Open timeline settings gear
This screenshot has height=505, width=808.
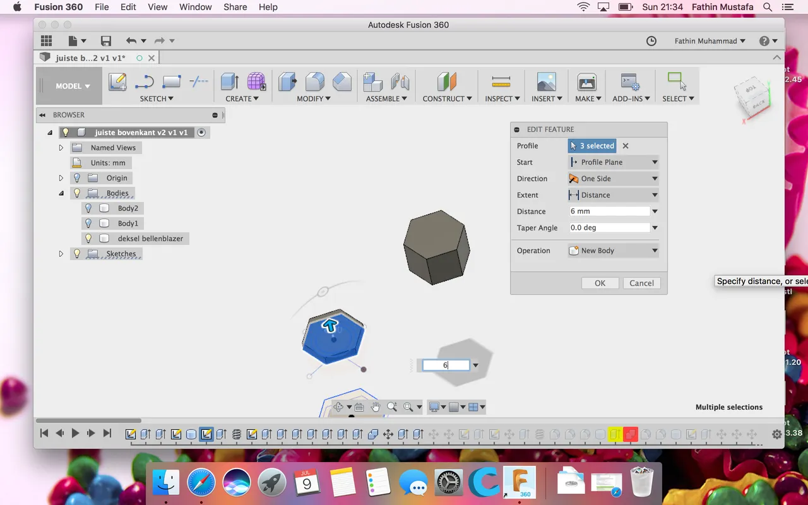pos(777,434)
